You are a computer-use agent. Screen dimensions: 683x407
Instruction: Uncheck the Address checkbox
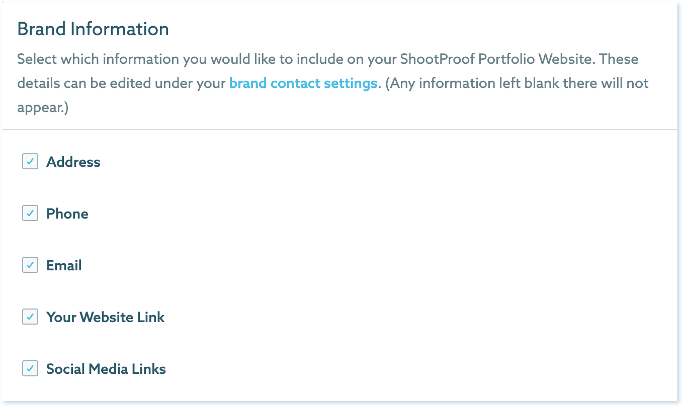(x=30, y=162)
